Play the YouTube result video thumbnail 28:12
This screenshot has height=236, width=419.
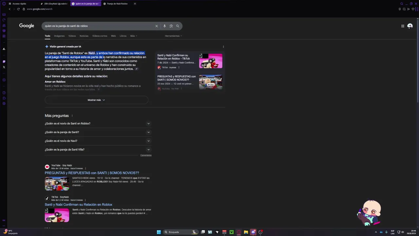[57, 184]
